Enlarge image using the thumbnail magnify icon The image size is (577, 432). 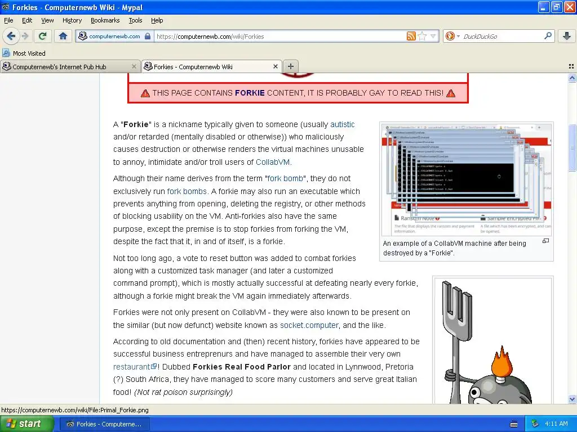[x=545, y=241]
